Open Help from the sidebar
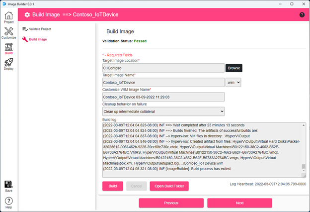Viewport: 310px width, 212px height. tap(9, 203)
